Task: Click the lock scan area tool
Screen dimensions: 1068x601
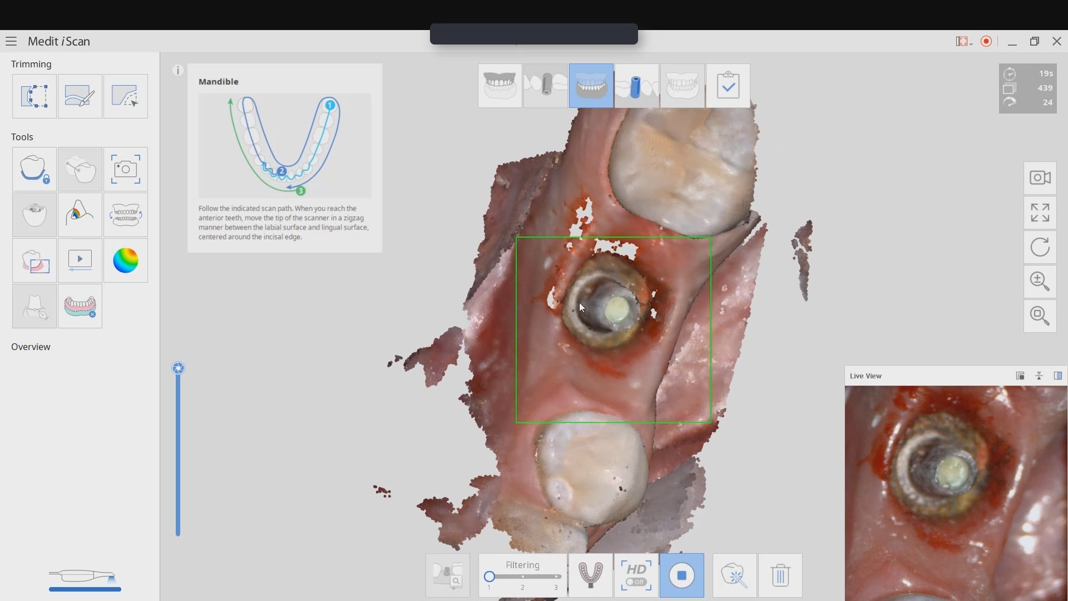Action: (x=34, y=170)
